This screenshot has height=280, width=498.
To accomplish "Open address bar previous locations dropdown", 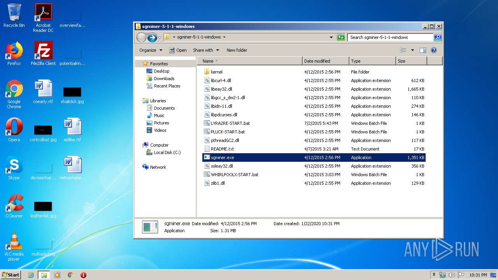I will click(331, 37).
